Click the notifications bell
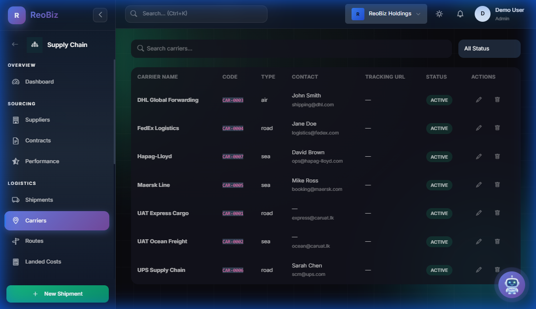 click(x=460, y=14)
